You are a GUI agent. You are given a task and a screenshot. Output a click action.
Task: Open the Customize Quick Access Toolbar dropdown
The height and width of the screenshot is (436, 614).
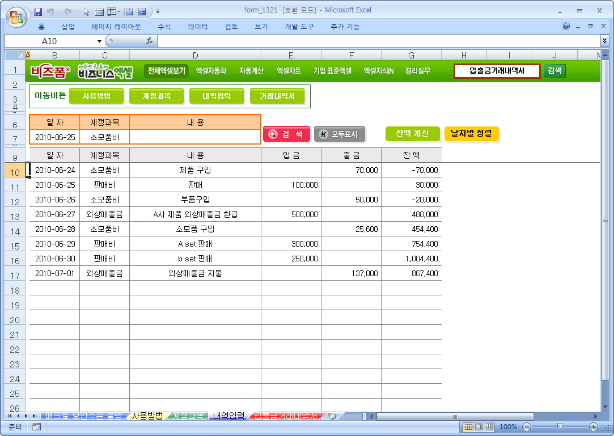point(158,11)
